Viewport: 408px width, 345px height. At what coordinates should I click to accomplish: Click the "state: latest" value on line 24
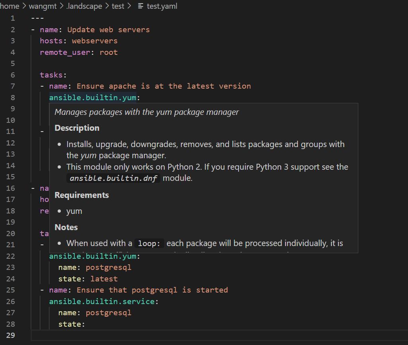[x=87, y=279]
